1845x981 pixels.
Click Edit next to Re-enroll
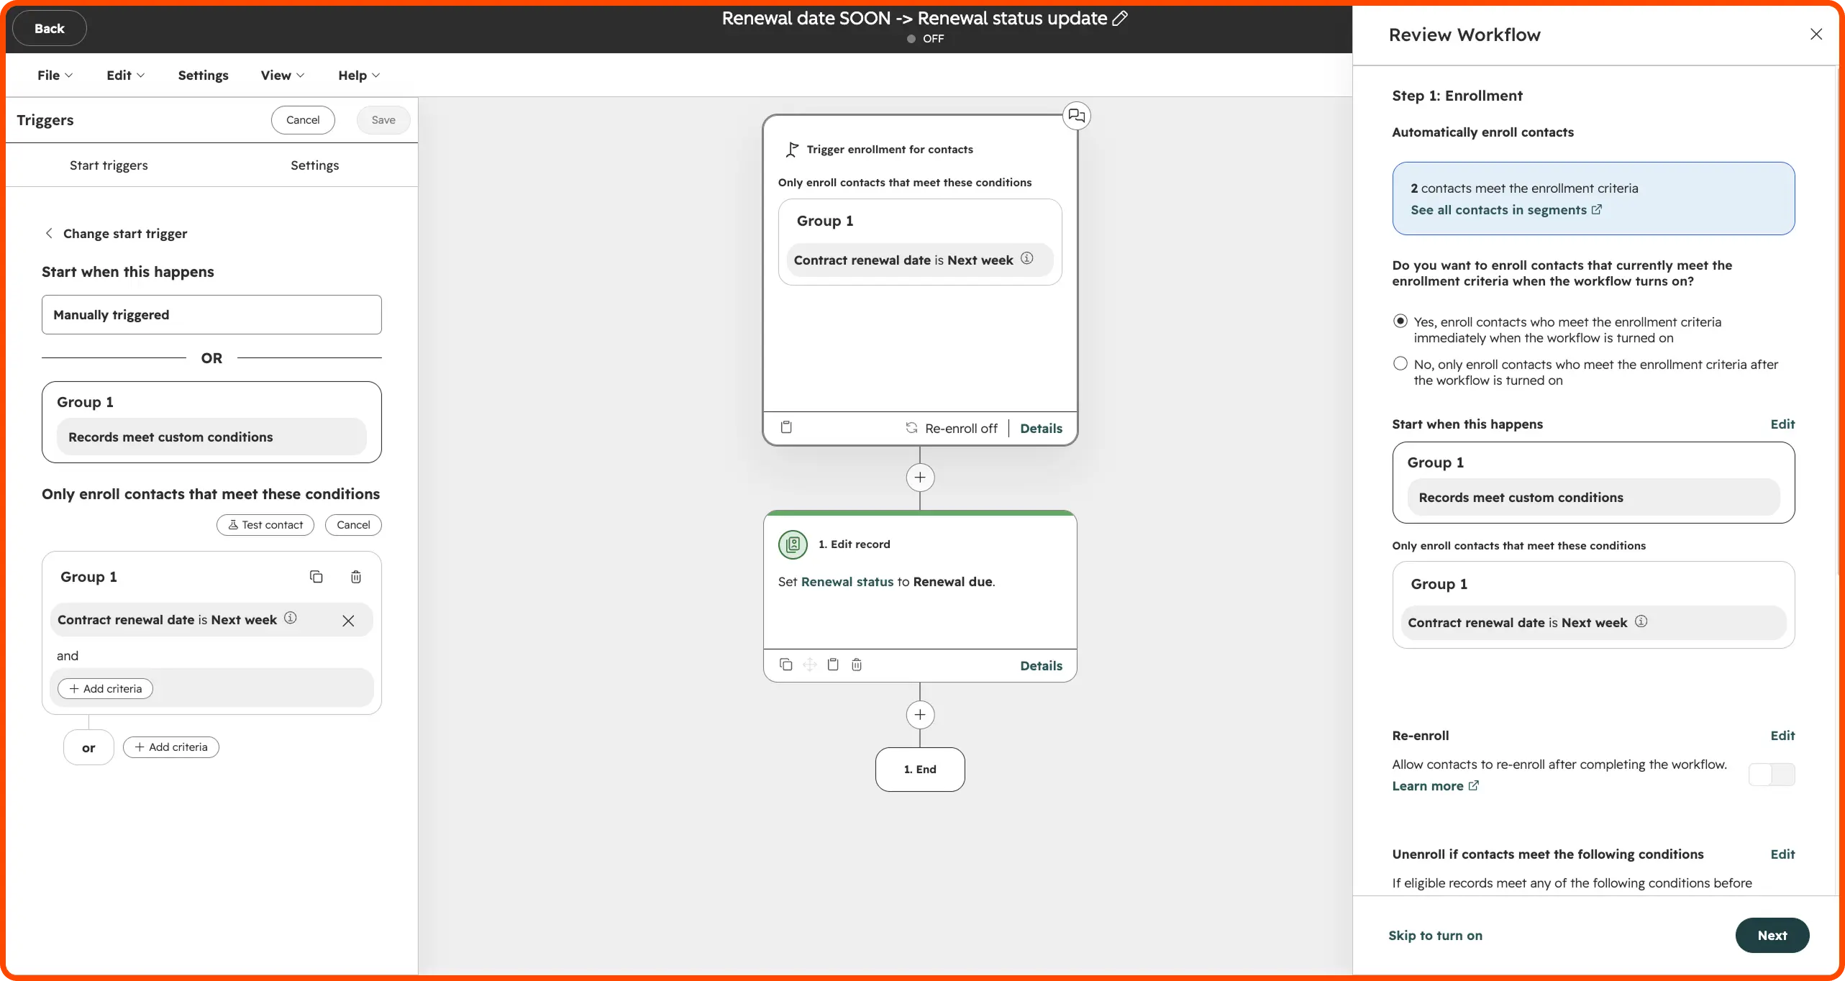point(1782,736)
